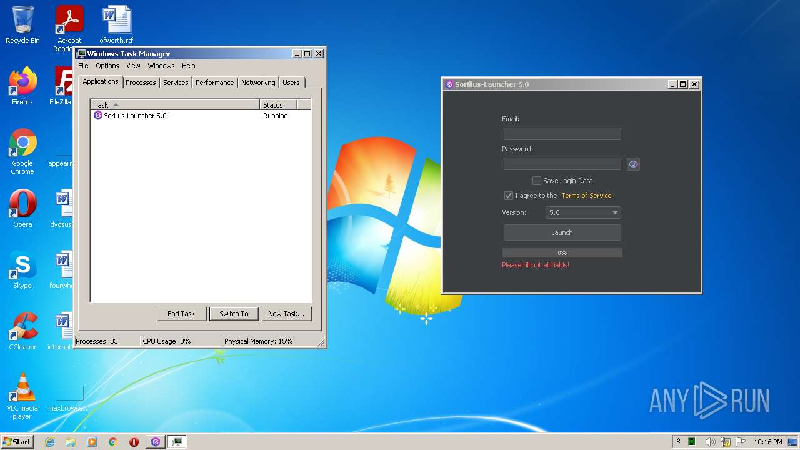Open the Windows menu in Task Manager
The image size is (800, 450).
click(x=161, y=66)
